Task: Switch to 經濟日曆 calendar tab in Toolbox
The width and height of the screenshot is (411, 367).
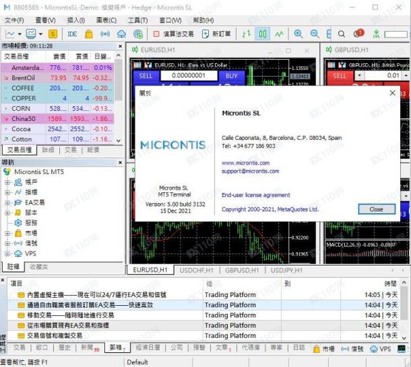Action: [148, 348]
